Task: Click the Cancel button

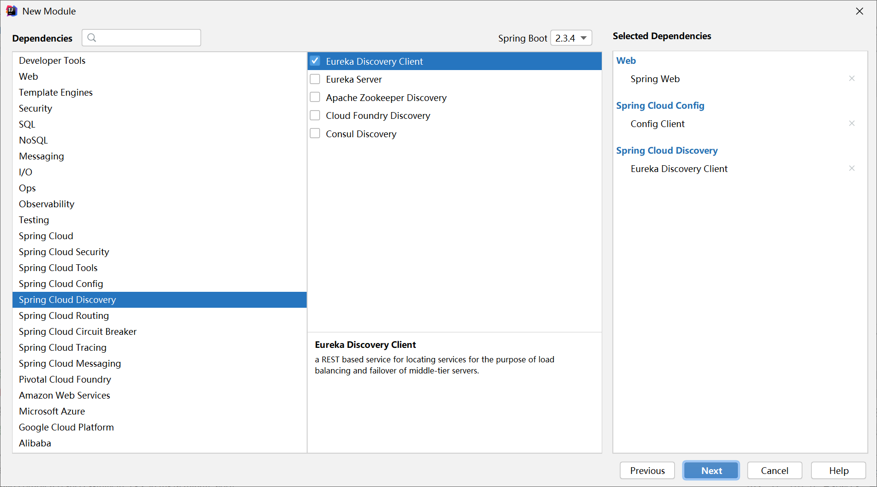Action: (775, 471)
